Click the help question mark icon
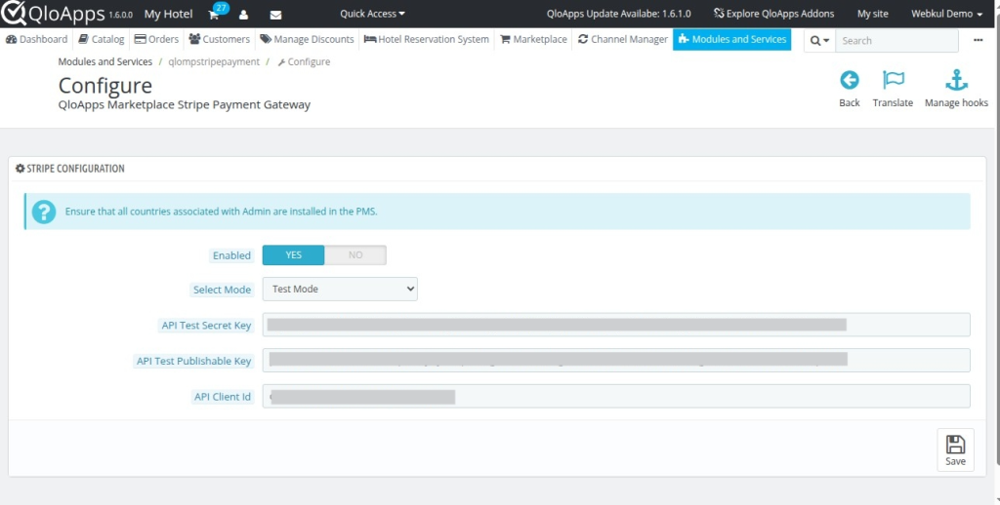 pos(44,212)
